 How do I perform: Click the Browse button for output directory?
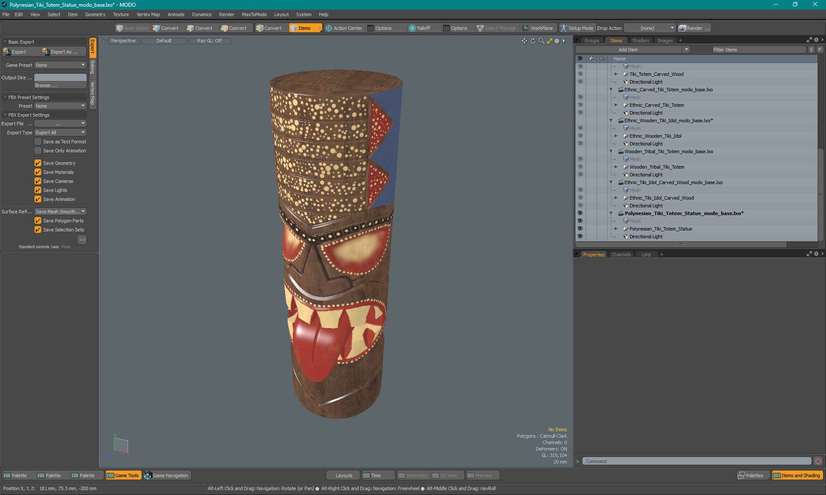(61, 85)
